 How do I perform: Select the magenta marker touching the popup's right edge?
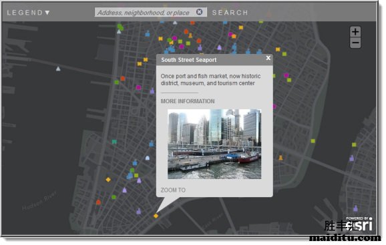click(x=274, y=107)
